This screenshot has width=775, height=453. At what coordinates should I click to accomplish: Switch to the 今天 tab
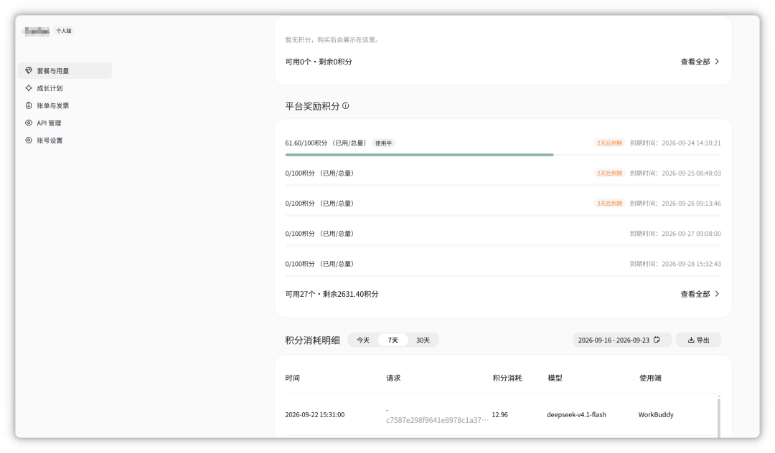pyautogui.click(x=363, y=340)
